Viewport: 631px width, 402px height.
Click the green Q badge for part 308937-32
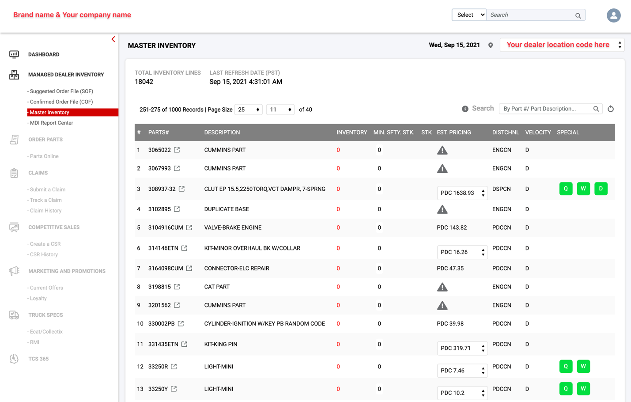pos(566,189)
